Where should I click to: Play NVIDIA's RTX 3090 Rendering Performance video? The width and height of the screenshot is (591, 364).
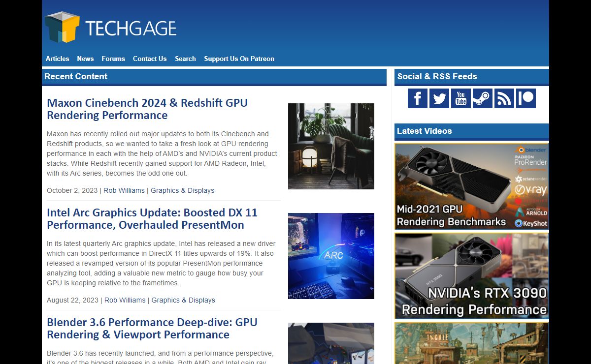tap(472, 276)
